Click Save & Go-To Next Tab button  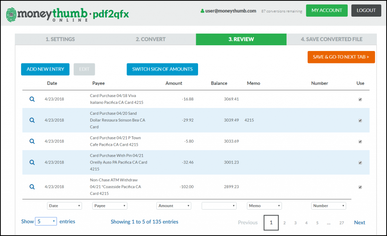click(x=341, y=57)
